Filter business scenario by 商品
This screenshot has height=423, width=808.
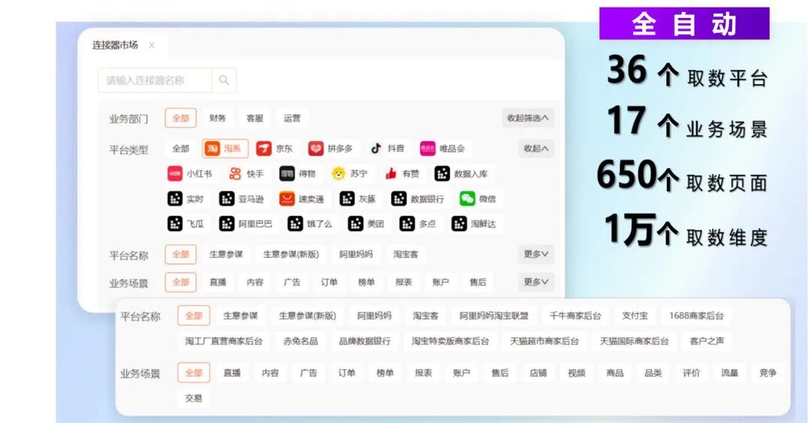pyautogui.click(x=614, y=373)
